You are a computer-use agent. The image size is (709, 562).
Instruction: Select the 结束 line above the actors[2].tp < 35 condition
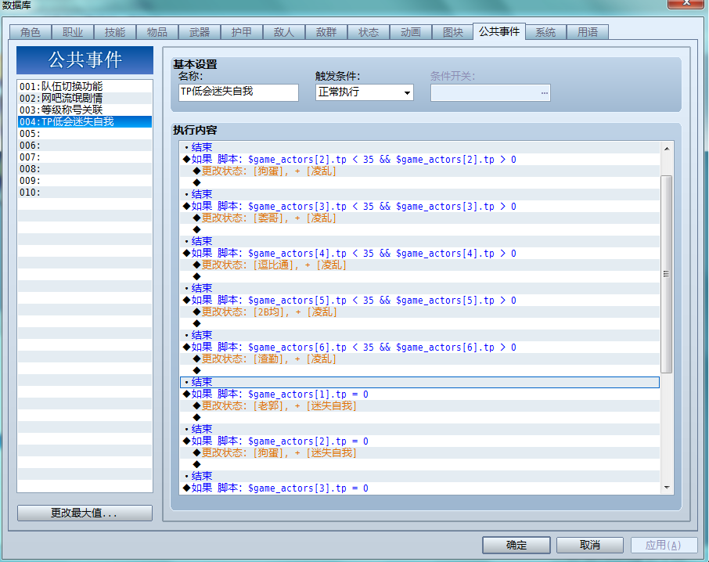click(419, 147)
